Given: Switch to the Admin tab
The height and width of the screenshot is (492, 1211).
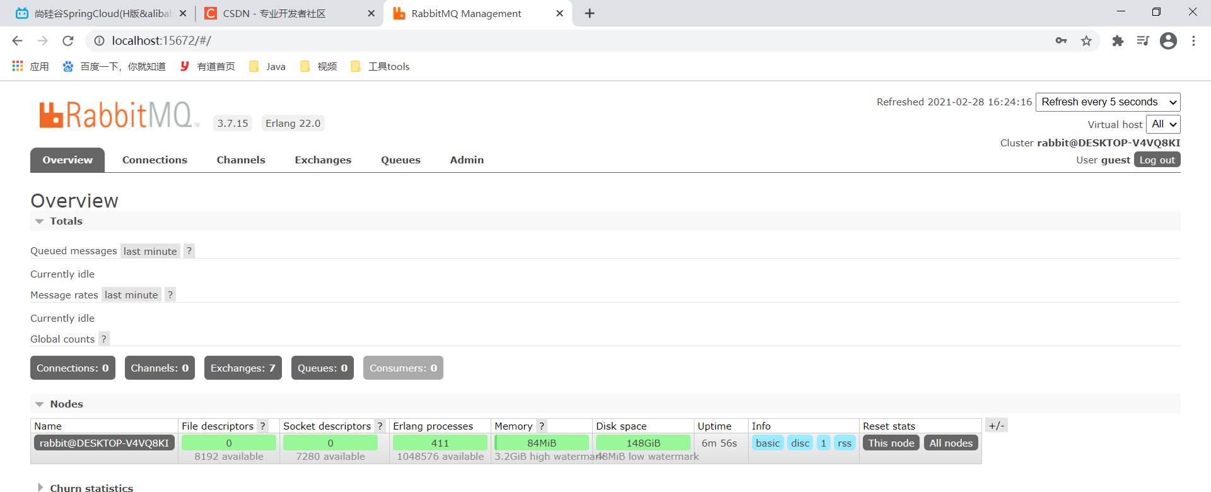Looking at the screenshot, I should click(467, 160).
